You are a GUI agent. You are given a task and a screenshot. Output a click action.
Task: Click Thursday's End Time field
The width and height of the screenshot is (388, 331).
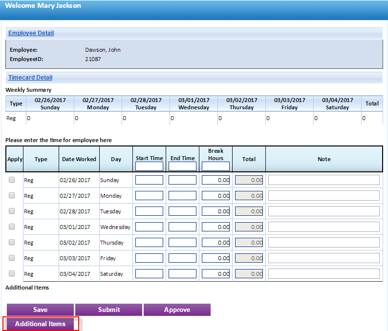tap(182, 242)
